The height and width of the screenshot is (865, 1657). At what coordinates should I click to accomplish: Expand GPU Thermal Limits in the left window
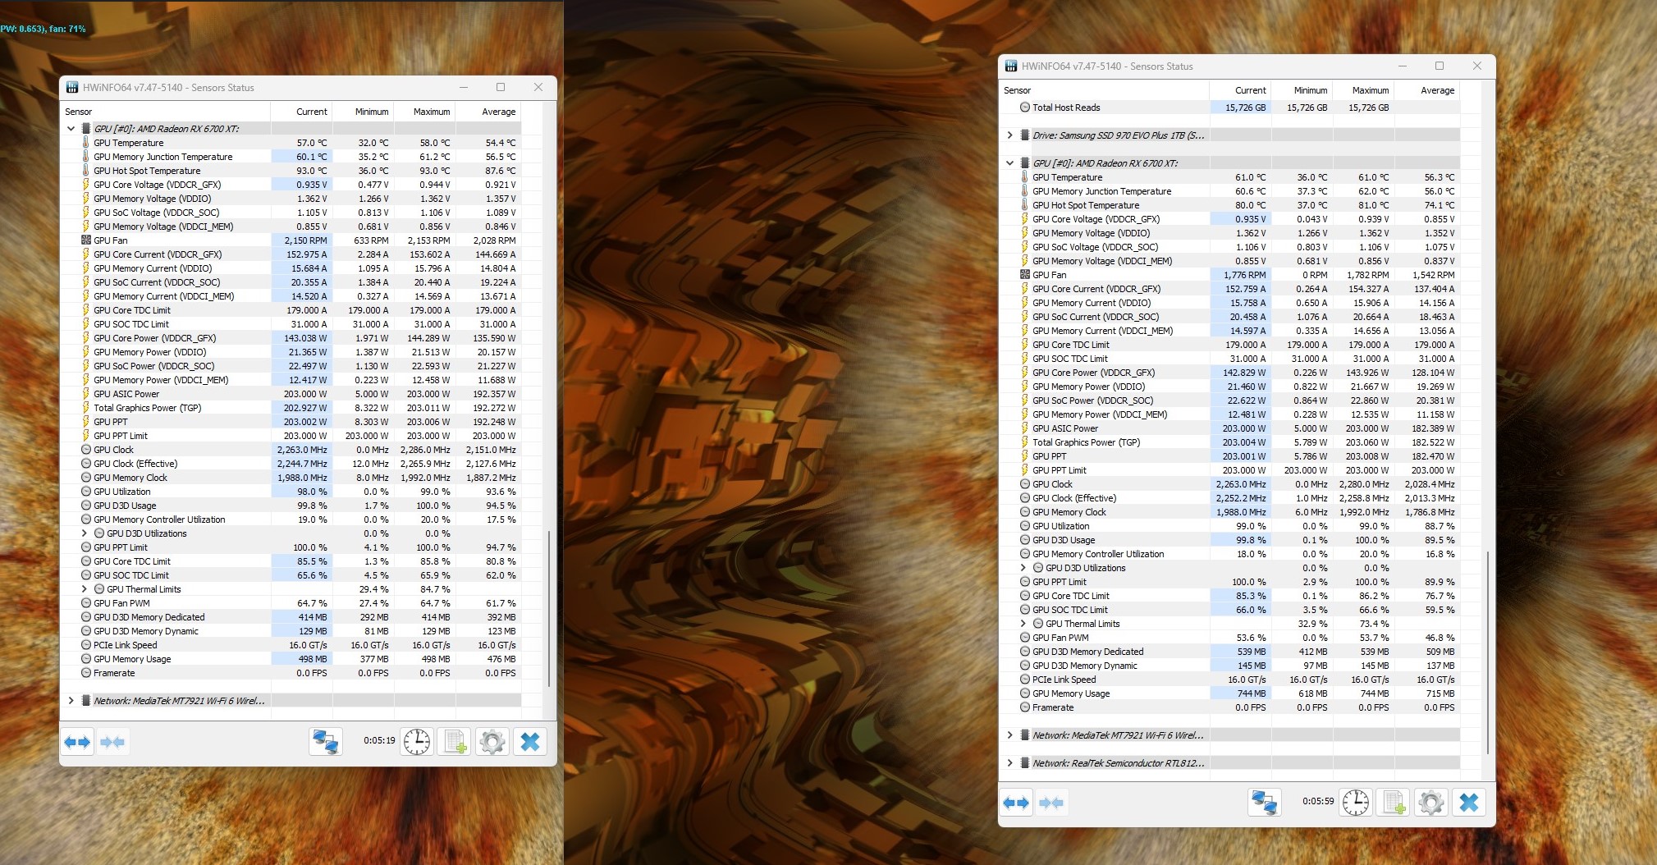tap(84, 589)
